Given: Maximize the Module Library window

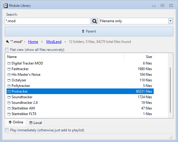Looking at the screenshot, I should click(x=163, y=5).
